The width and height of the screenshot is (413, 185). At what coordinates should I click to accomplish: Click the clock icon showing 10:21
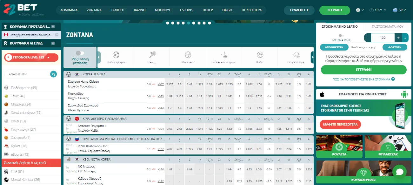(372, 10)
